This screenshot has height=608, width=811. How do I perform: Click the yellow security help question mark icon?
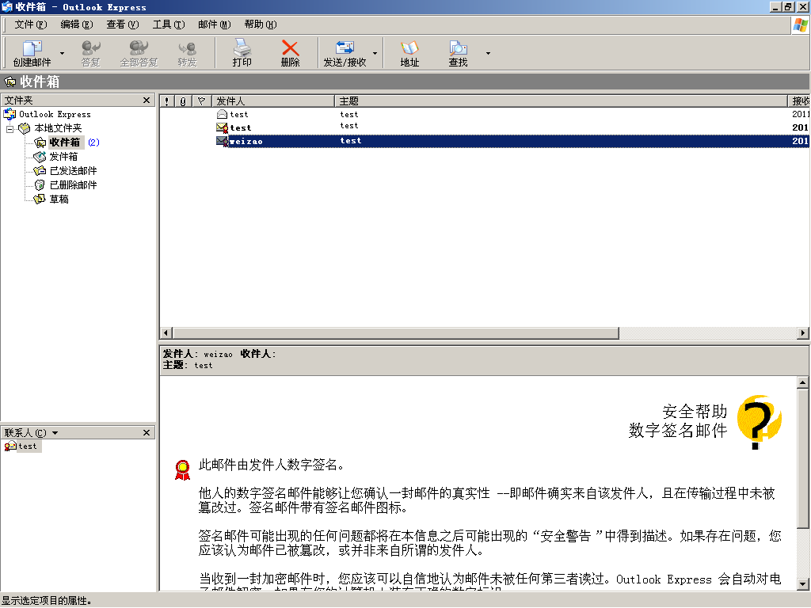(x=759, y=421)
